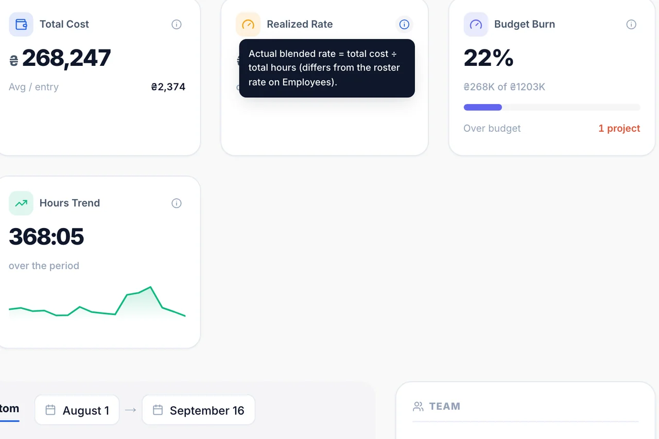
Task: Click the Budget Burn gauge icon
Action: pos(476,24)
